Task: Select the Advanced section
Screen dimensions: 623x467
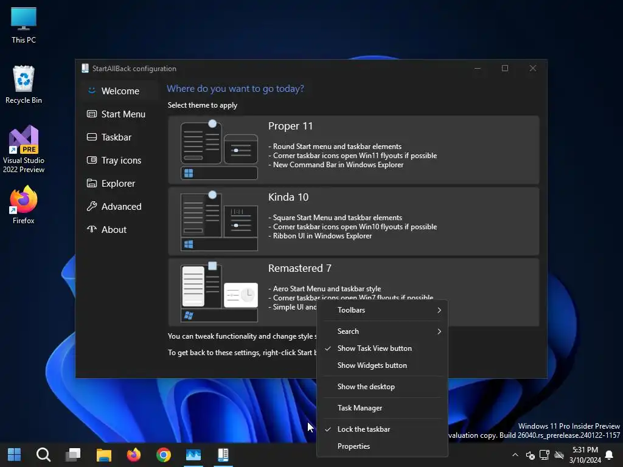Action: [x=119, y=206]
